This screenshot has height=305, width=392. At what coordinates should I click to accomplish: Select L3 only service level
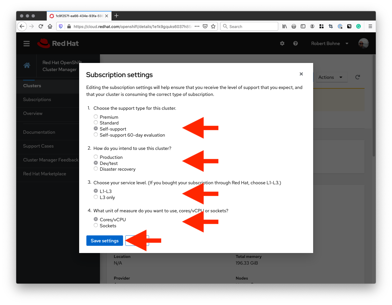point(96,197)
